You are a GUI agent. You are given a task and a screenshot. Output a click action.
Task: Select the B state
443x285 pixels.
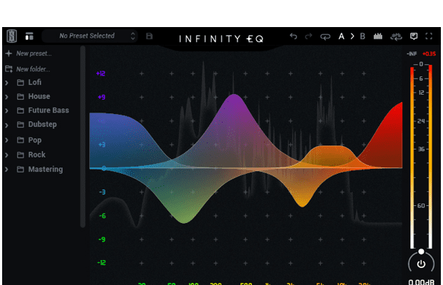pos(362,36)
